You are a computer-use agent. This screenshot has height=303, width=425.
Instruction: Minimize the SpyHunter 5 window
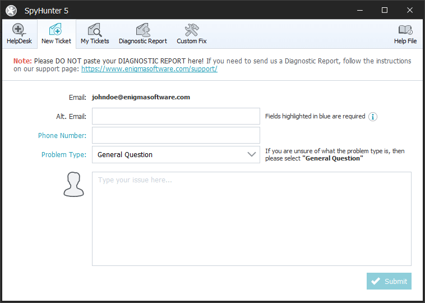359,10
